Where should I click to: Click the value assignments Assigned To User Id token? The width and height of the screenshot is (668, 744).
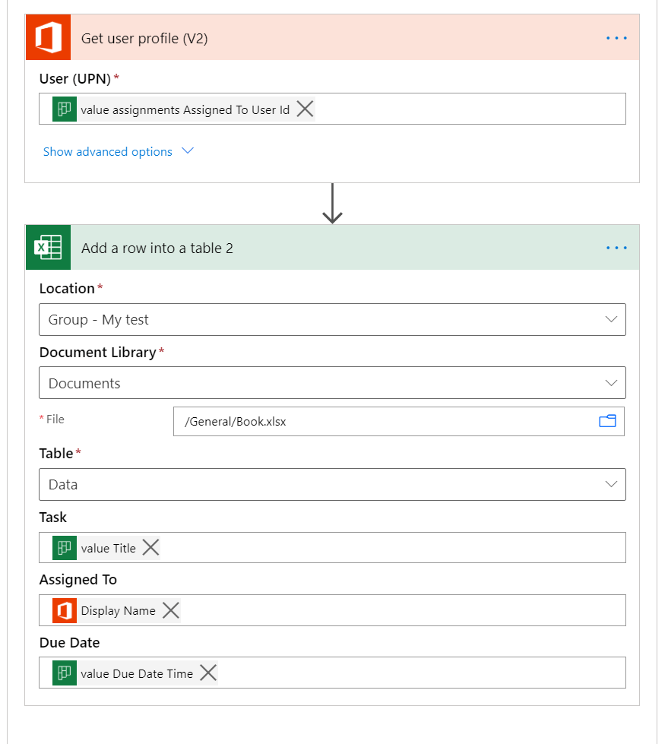(x=185, y=109)
